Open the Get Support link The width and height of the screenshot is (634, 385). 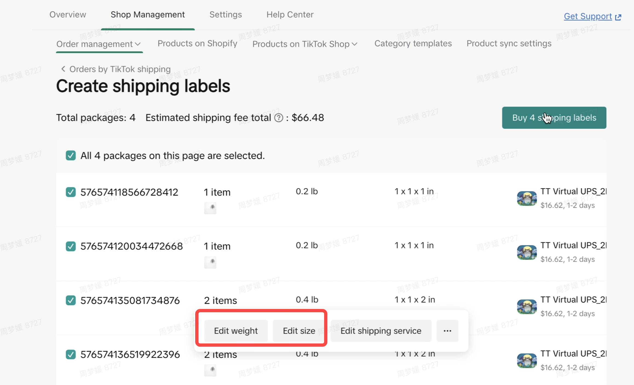(x=587, y=16)
